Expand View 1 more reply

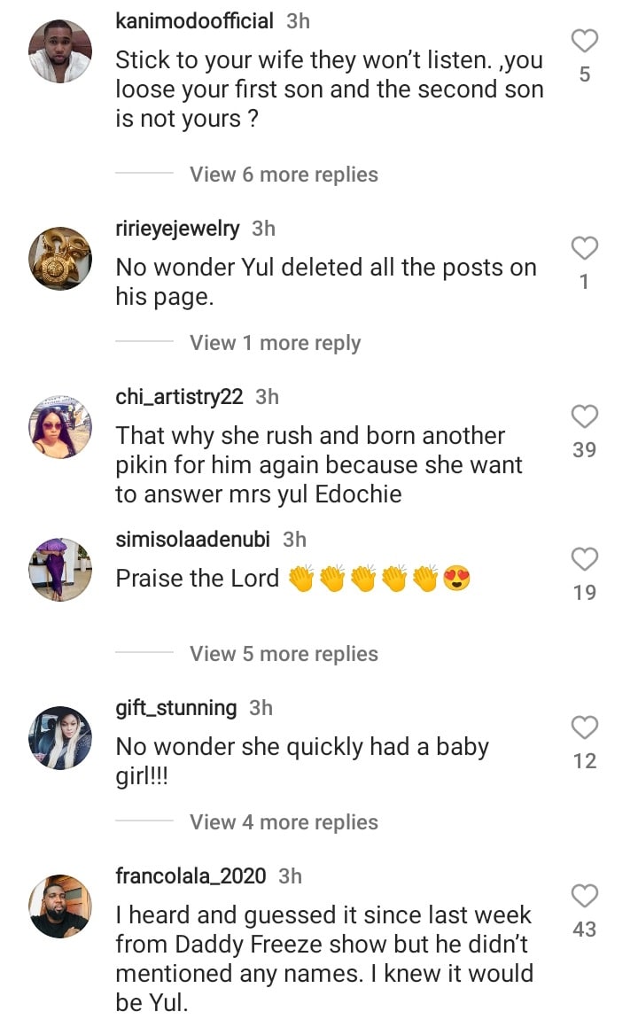275,343
